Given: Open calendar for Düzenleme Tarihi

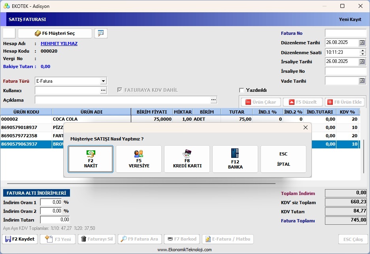Looking at the screenshot, I should 362,43.
